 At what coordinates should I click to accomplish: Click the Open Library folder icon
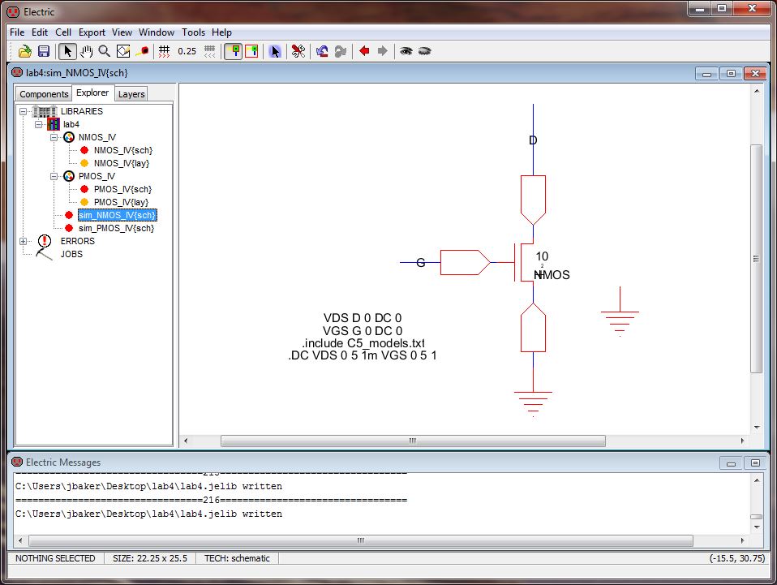click(x=24, y=51)
